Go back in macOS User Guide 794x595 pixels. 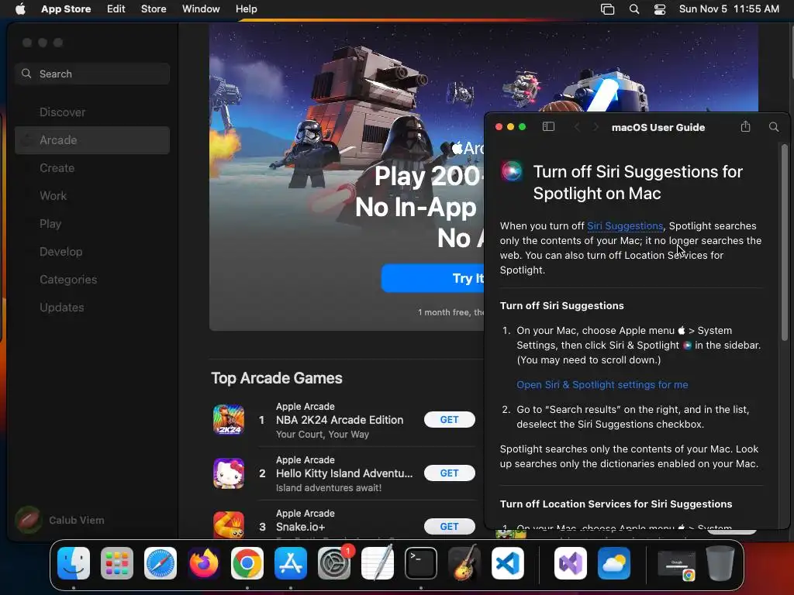tap(577, 127)
